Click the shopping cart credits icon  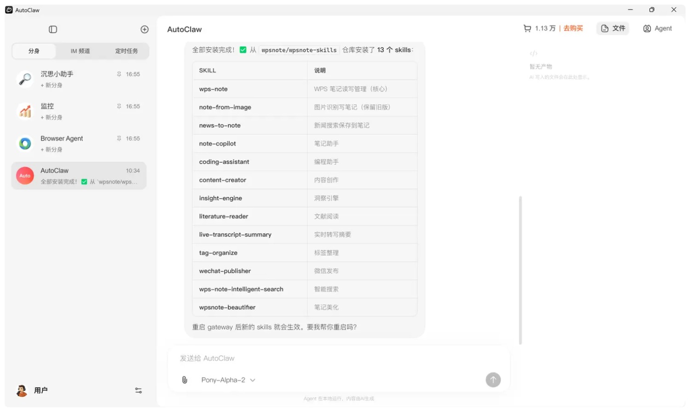[x=527, y=29]
